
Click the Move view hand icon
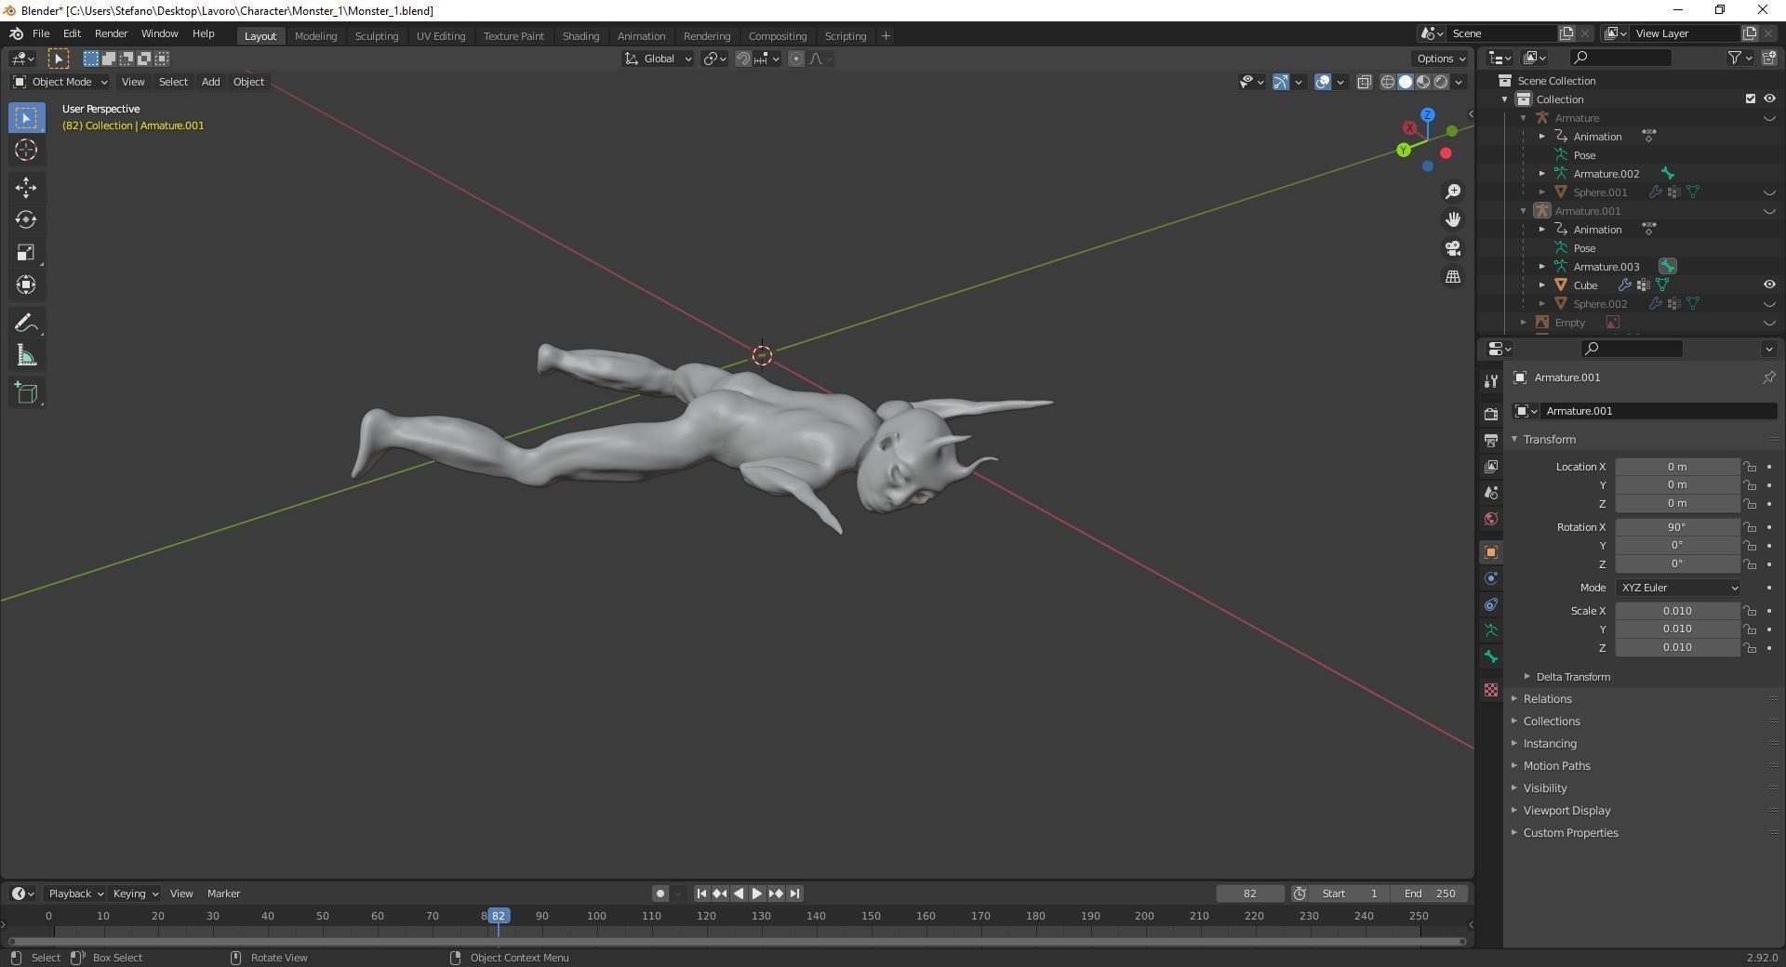[1453, 220]
